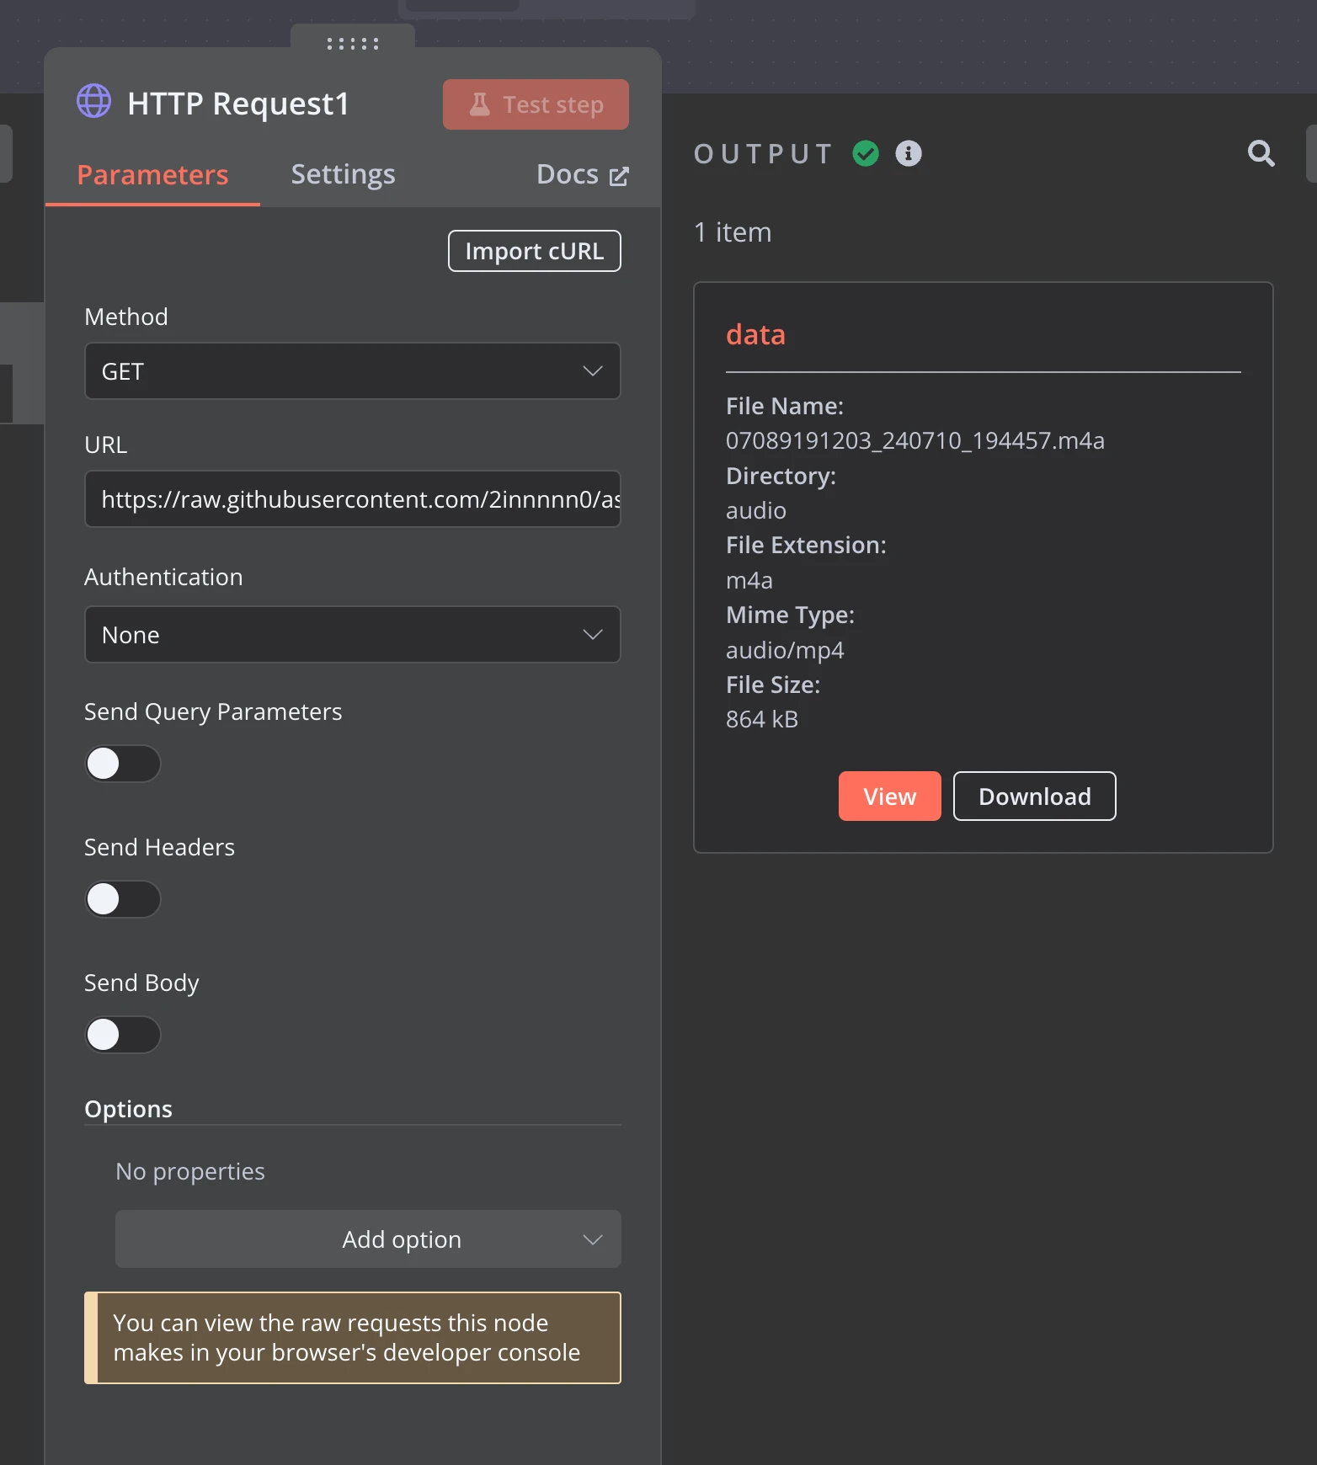Screen dimensions: 1317x1465
Task: Open the Method dropdown showing GET
Action: (x=353, y=371)
